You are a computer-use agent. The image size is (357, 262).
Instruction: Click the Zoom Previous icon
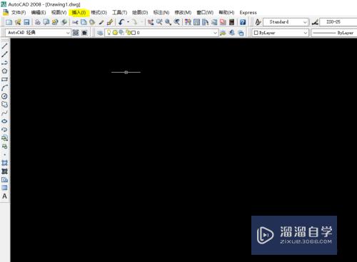click(176, 22)
